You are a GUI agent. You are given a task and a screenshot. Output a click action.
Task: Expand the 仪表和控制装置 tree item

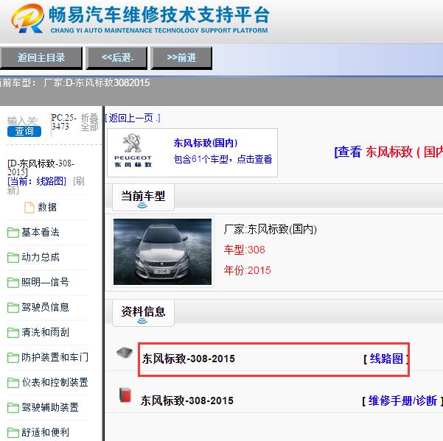click(55, 382)
